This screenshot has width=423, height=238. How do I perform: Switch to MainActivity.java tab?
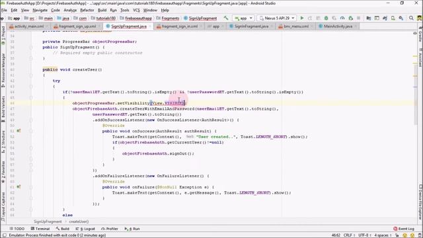pos(338,26)
